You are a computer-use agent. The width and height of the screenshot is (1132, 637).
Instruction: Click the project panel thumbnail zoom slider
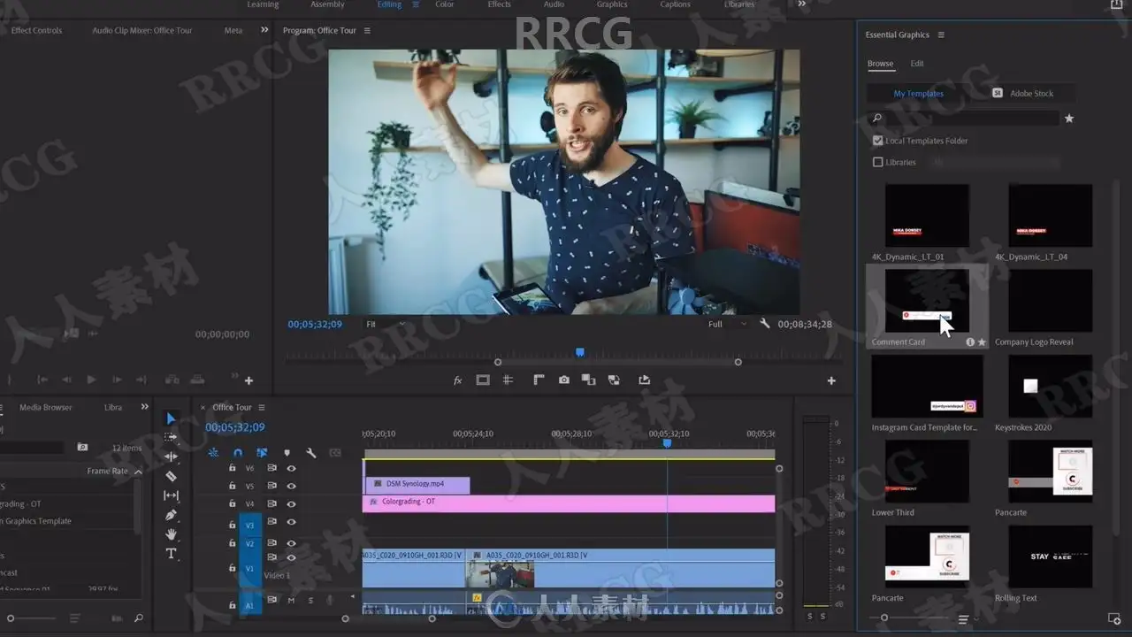[11, 618]
